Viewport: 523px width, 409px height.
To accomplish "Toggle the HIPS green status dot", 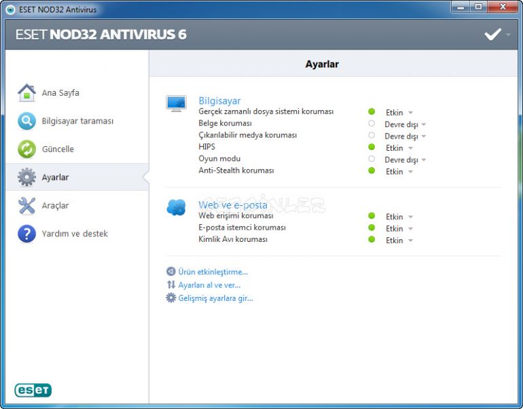I will tap(372, 147).
